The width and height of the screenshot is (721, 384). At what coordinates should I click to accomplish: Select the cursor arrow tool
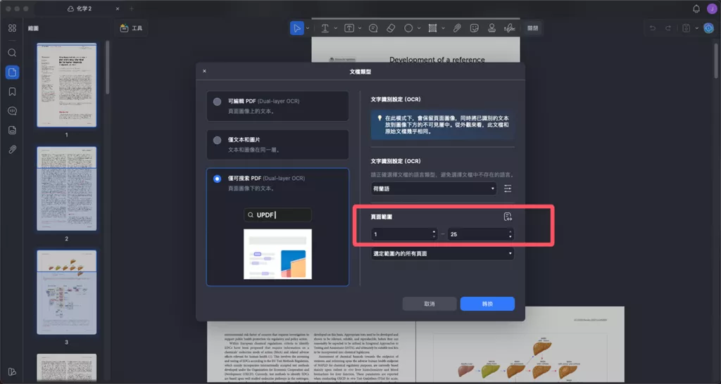click(x=297, y=28)
